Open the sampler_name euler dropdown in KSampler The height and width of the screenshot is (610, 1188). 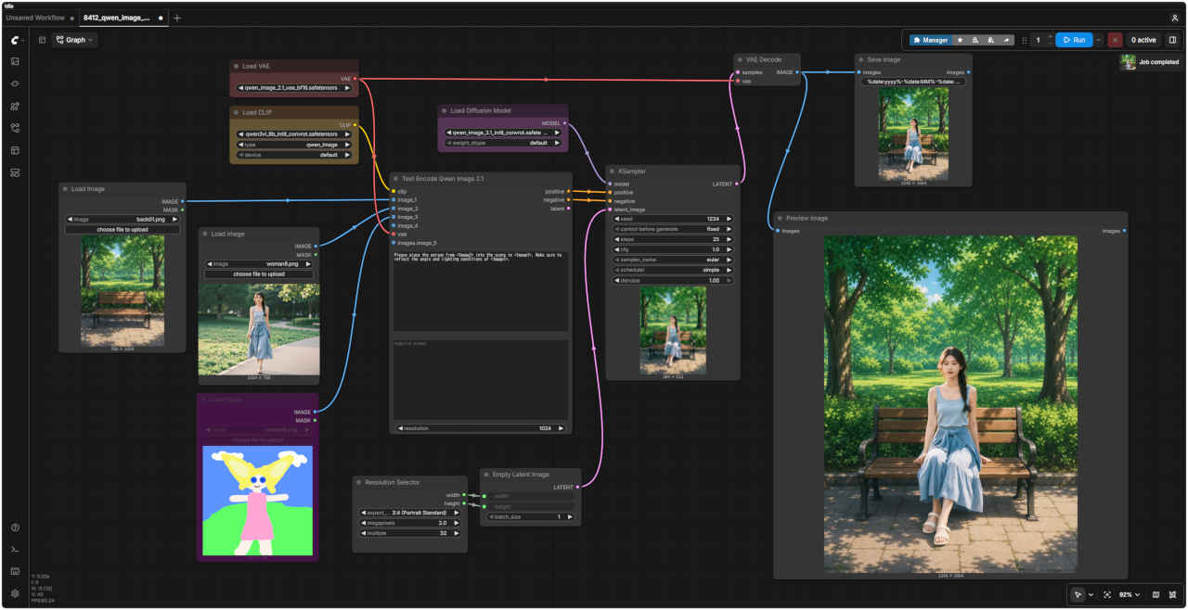674,260
